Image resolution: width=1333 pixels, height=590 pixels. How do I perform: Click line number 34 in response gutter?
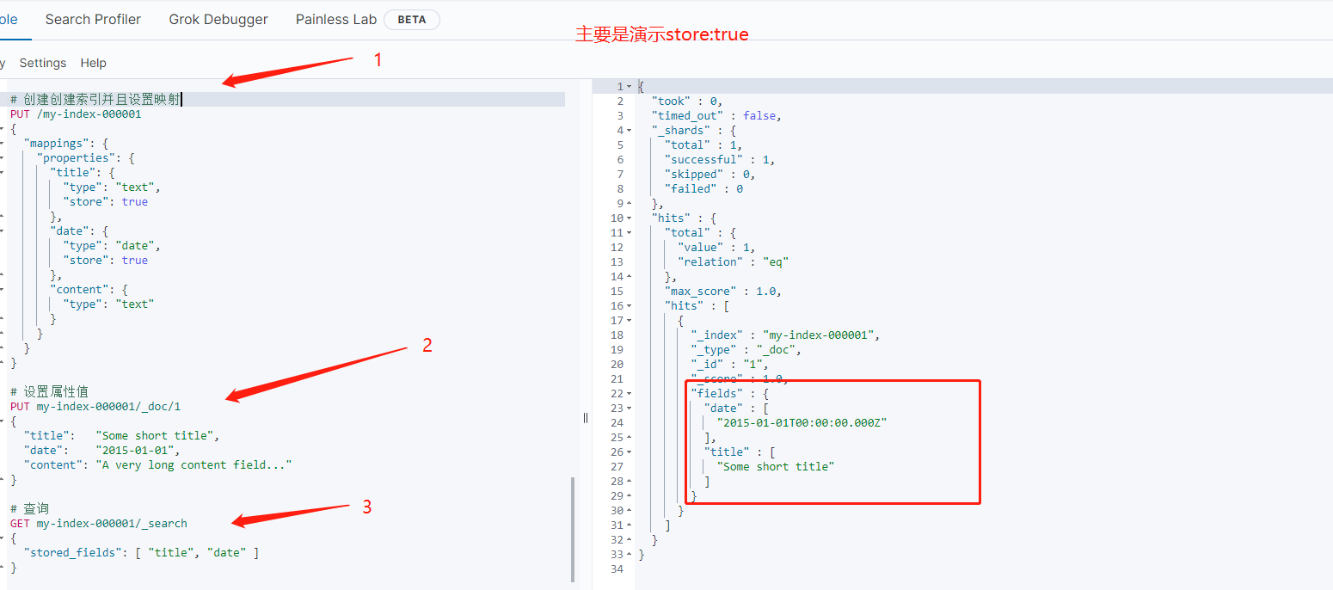(616, 569)
